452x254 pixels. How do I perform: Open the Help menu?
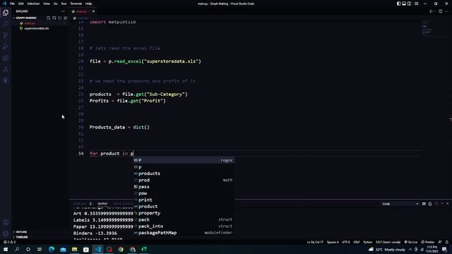pyautogui.click(x=88, y=4)
